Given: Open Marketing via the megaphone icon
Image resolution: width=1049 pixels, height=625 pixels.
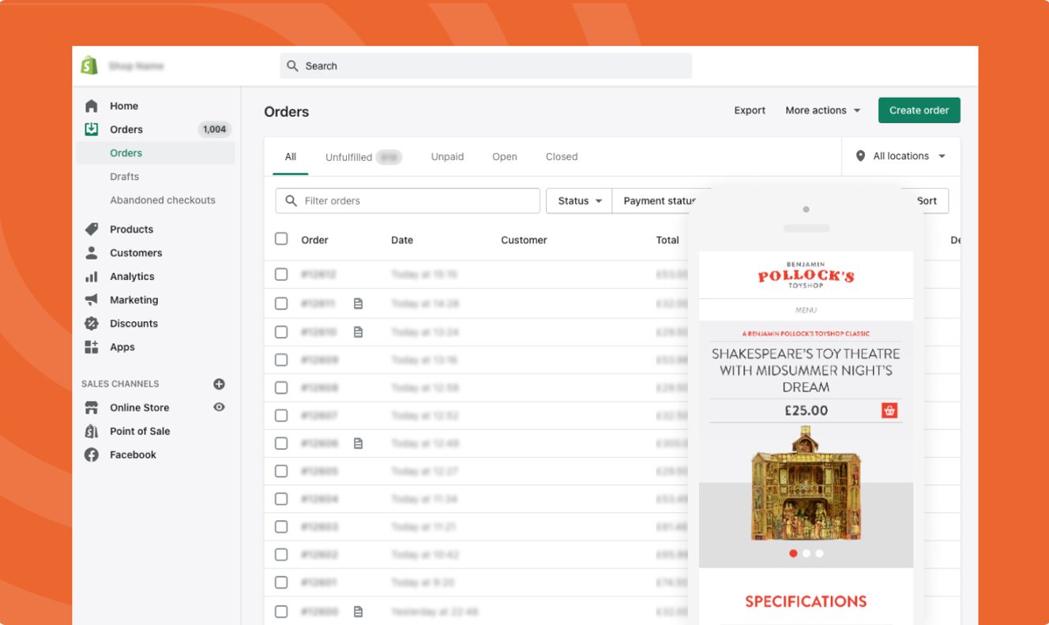Looking at the screenshot, I should [x=92, y=300].
